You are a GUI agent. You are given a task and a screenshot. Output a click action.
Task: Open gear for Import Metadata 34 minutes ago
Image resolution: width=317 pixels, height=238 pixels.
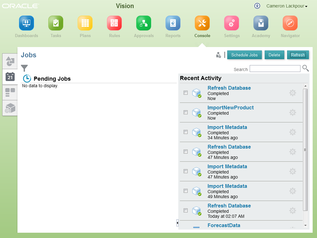coord(293,132)
